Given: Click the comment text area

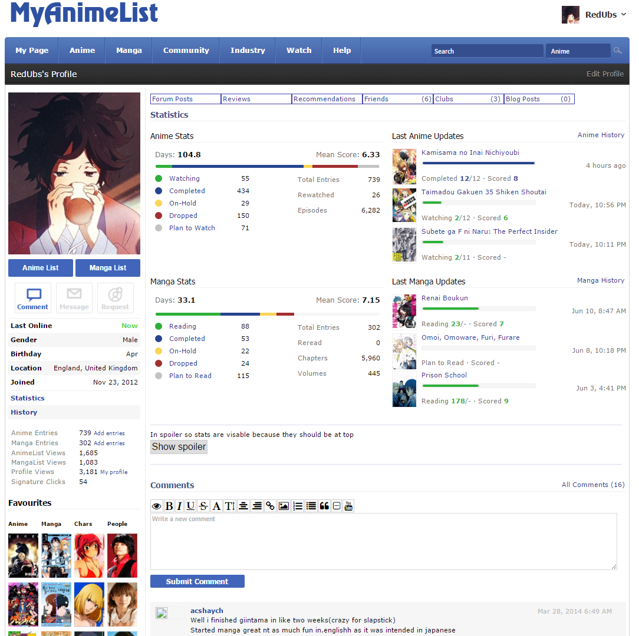Looking at the screenshot, I should [x=383, y=541].
